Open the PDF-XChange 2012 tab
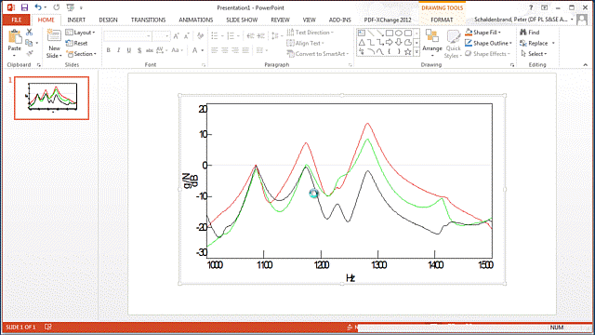The width and height of the screenshot is (595, 335). click(x=388, y=20)
